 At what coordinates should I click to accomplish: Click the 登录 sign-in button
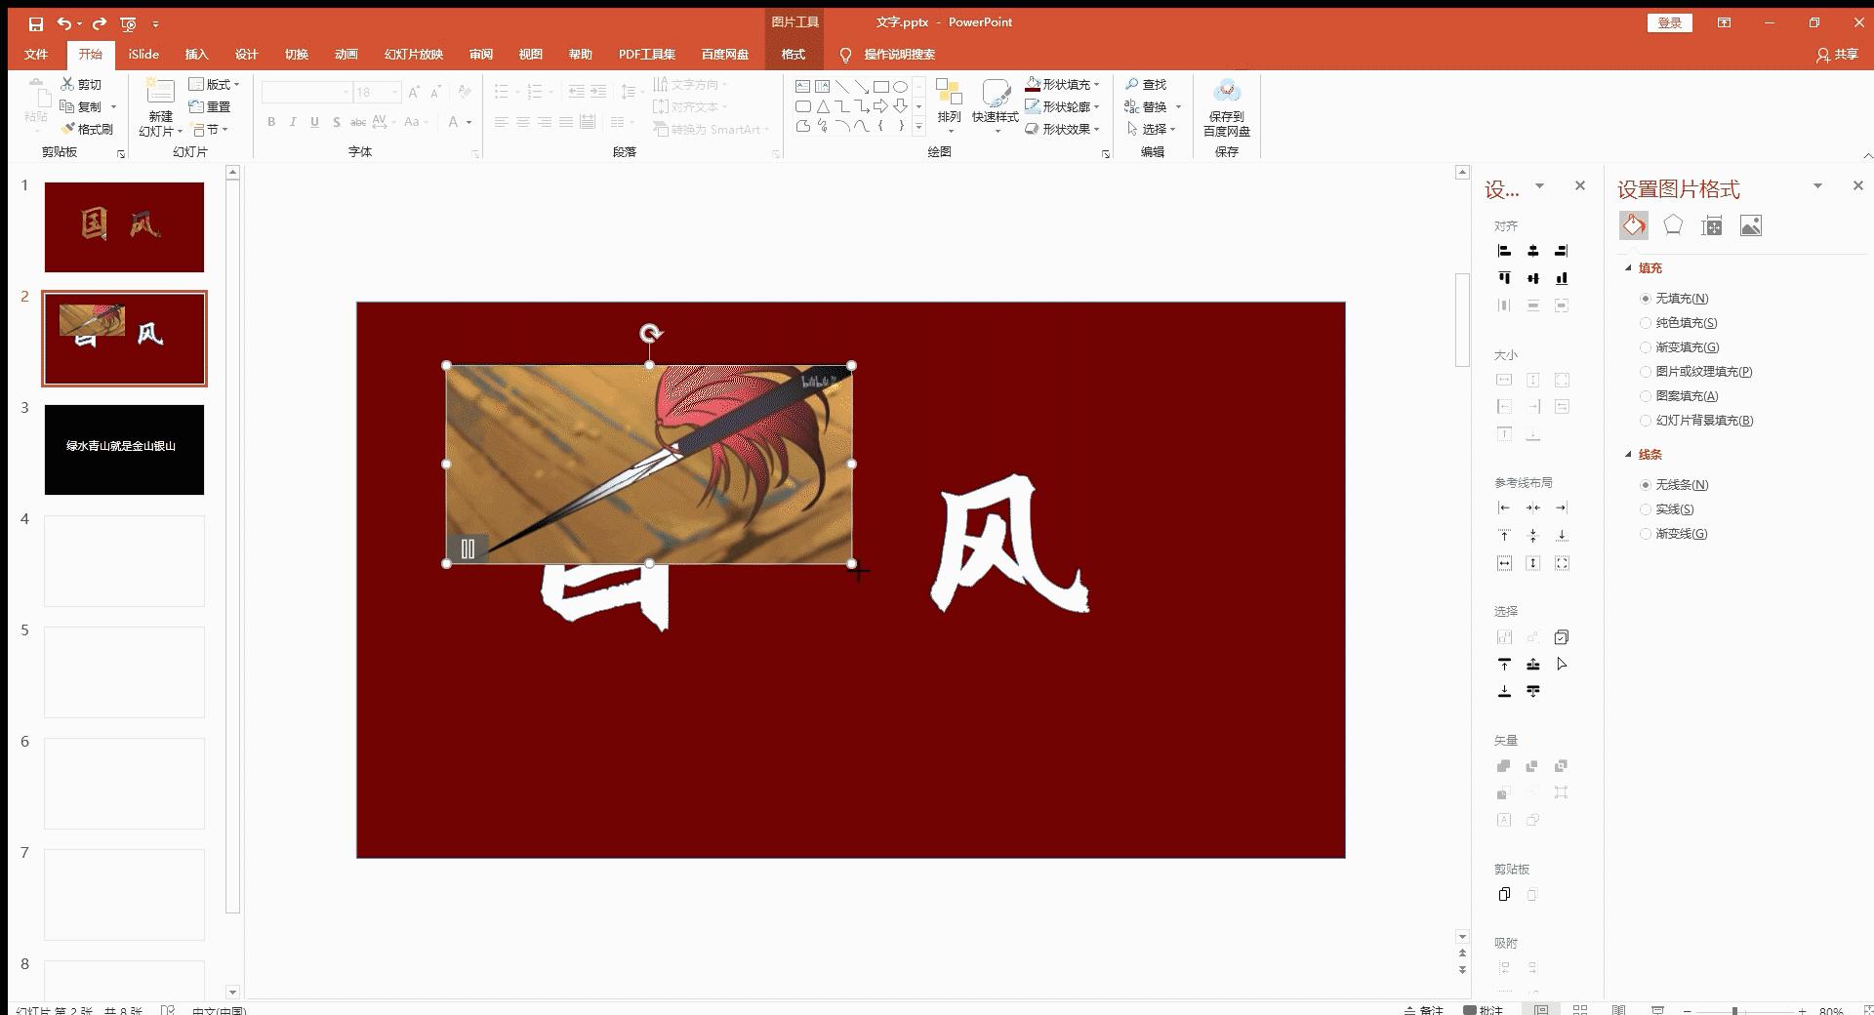[1670, 22]
